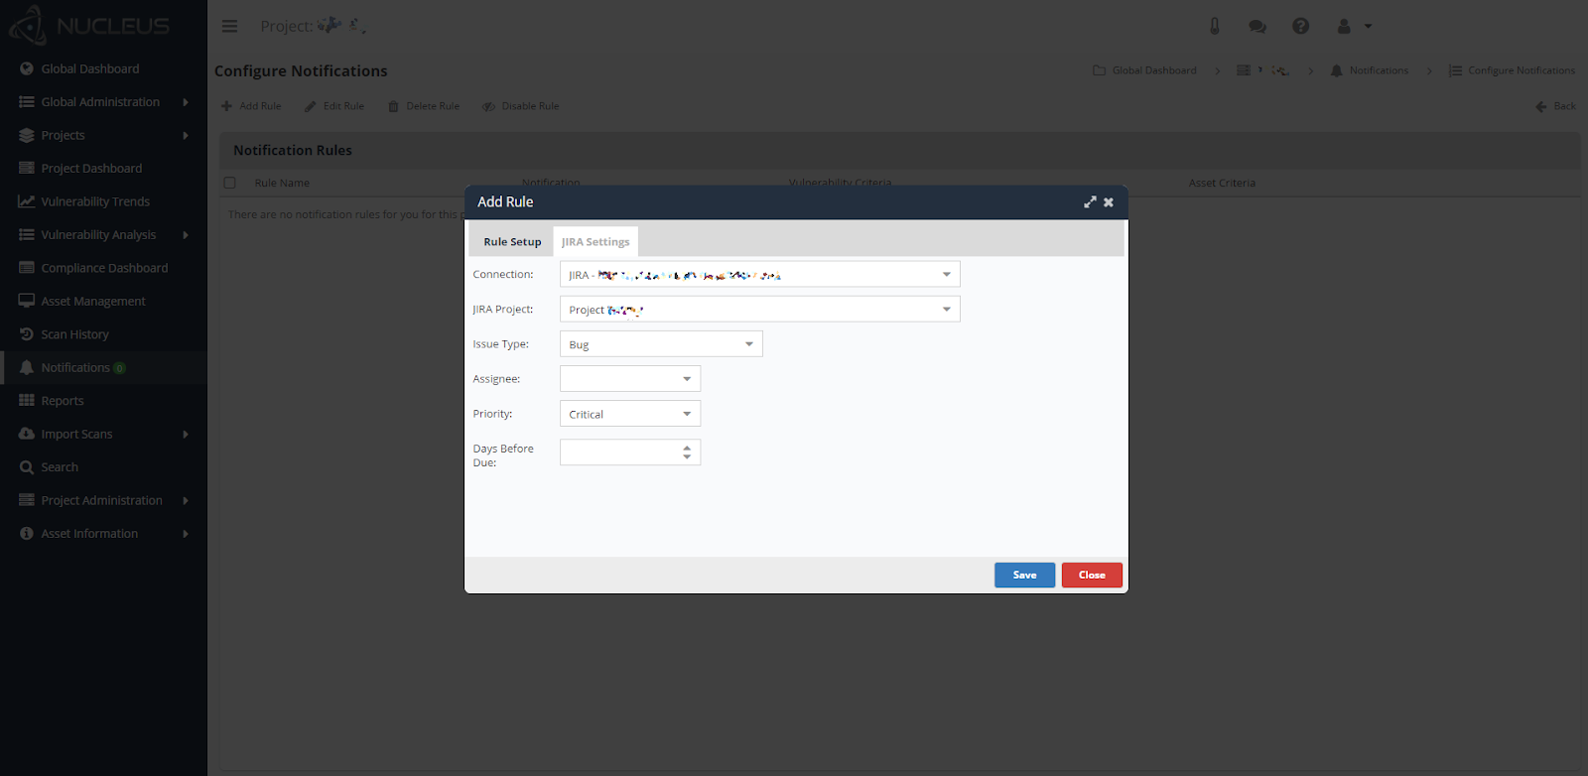The image size is (1588, 776).
Task: Close the Add Rule dialog with X
Action: coord(1109,202)
